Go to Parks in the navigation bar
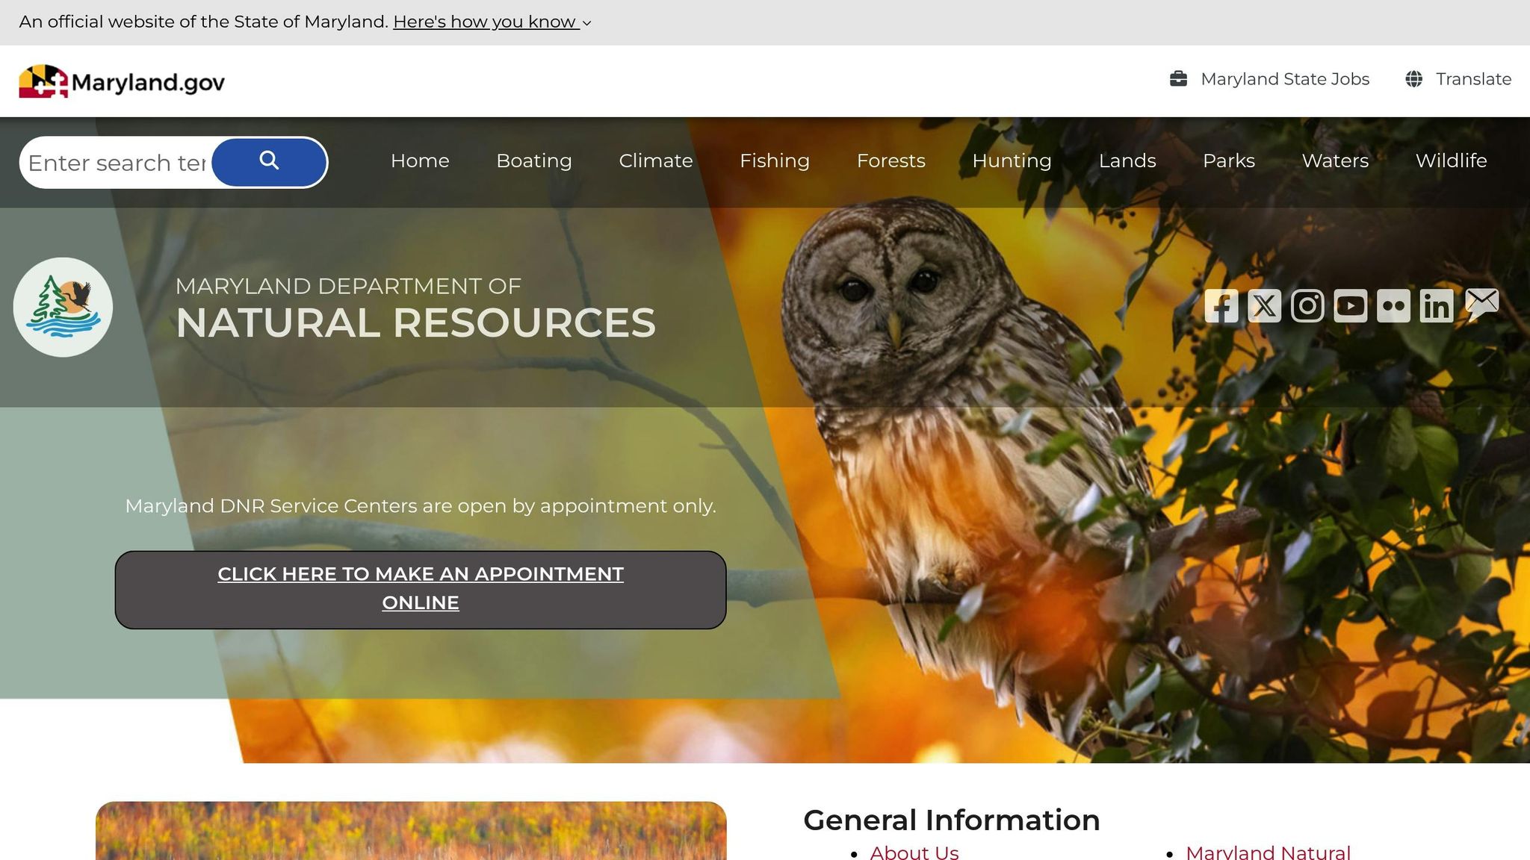The height and width of the screenshot is (860, 1530). tap(1228, 161)
